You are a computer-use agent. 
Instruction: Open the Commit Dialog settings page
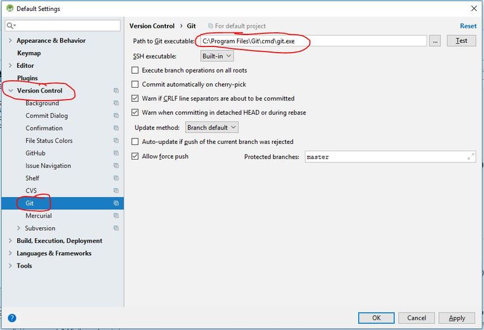pyautogui.click(x=47, y=115)
